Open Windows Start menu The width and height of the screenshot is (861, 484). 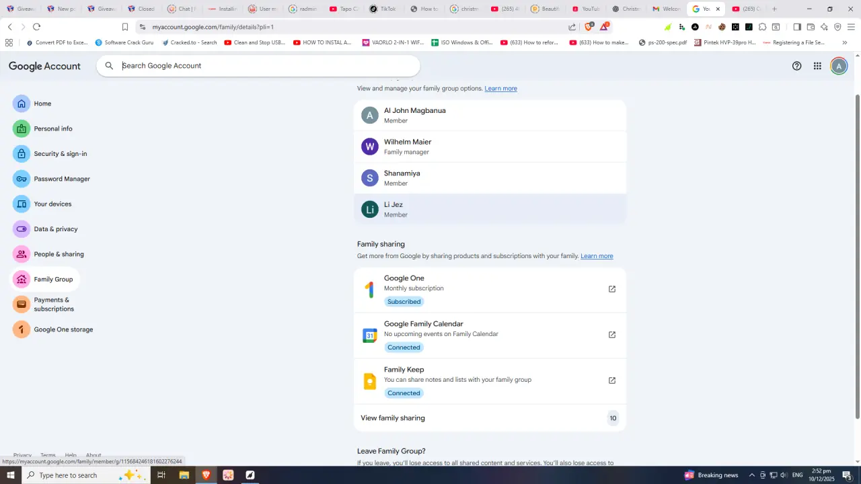[x=11, y=475]
